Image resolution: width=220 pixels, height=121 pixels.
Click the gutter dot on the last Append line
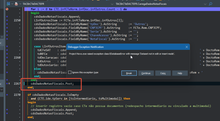pos(7,110)
